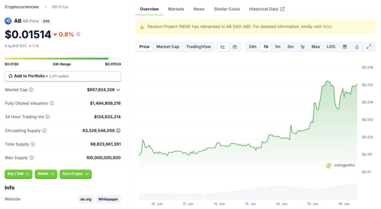Click the star icon in Add to Portfolio
The image size is (381, 209).
(10, 76)
